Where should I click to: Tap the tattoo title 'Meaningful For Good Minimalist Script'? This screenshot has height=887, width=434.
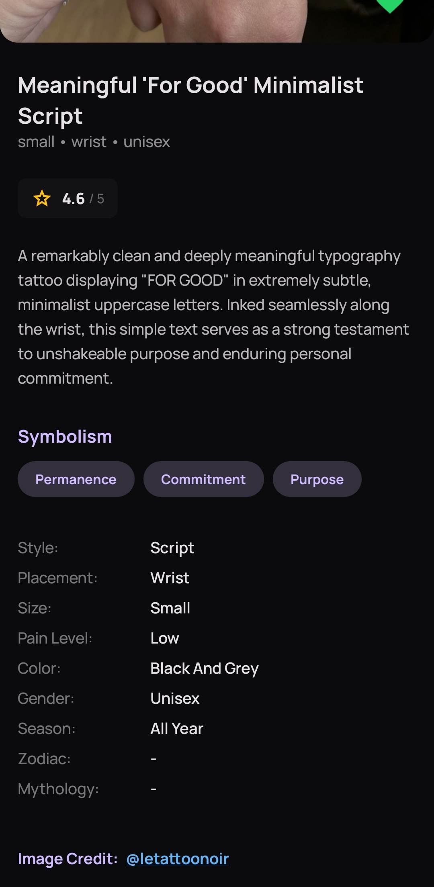(x=190, y=100)
